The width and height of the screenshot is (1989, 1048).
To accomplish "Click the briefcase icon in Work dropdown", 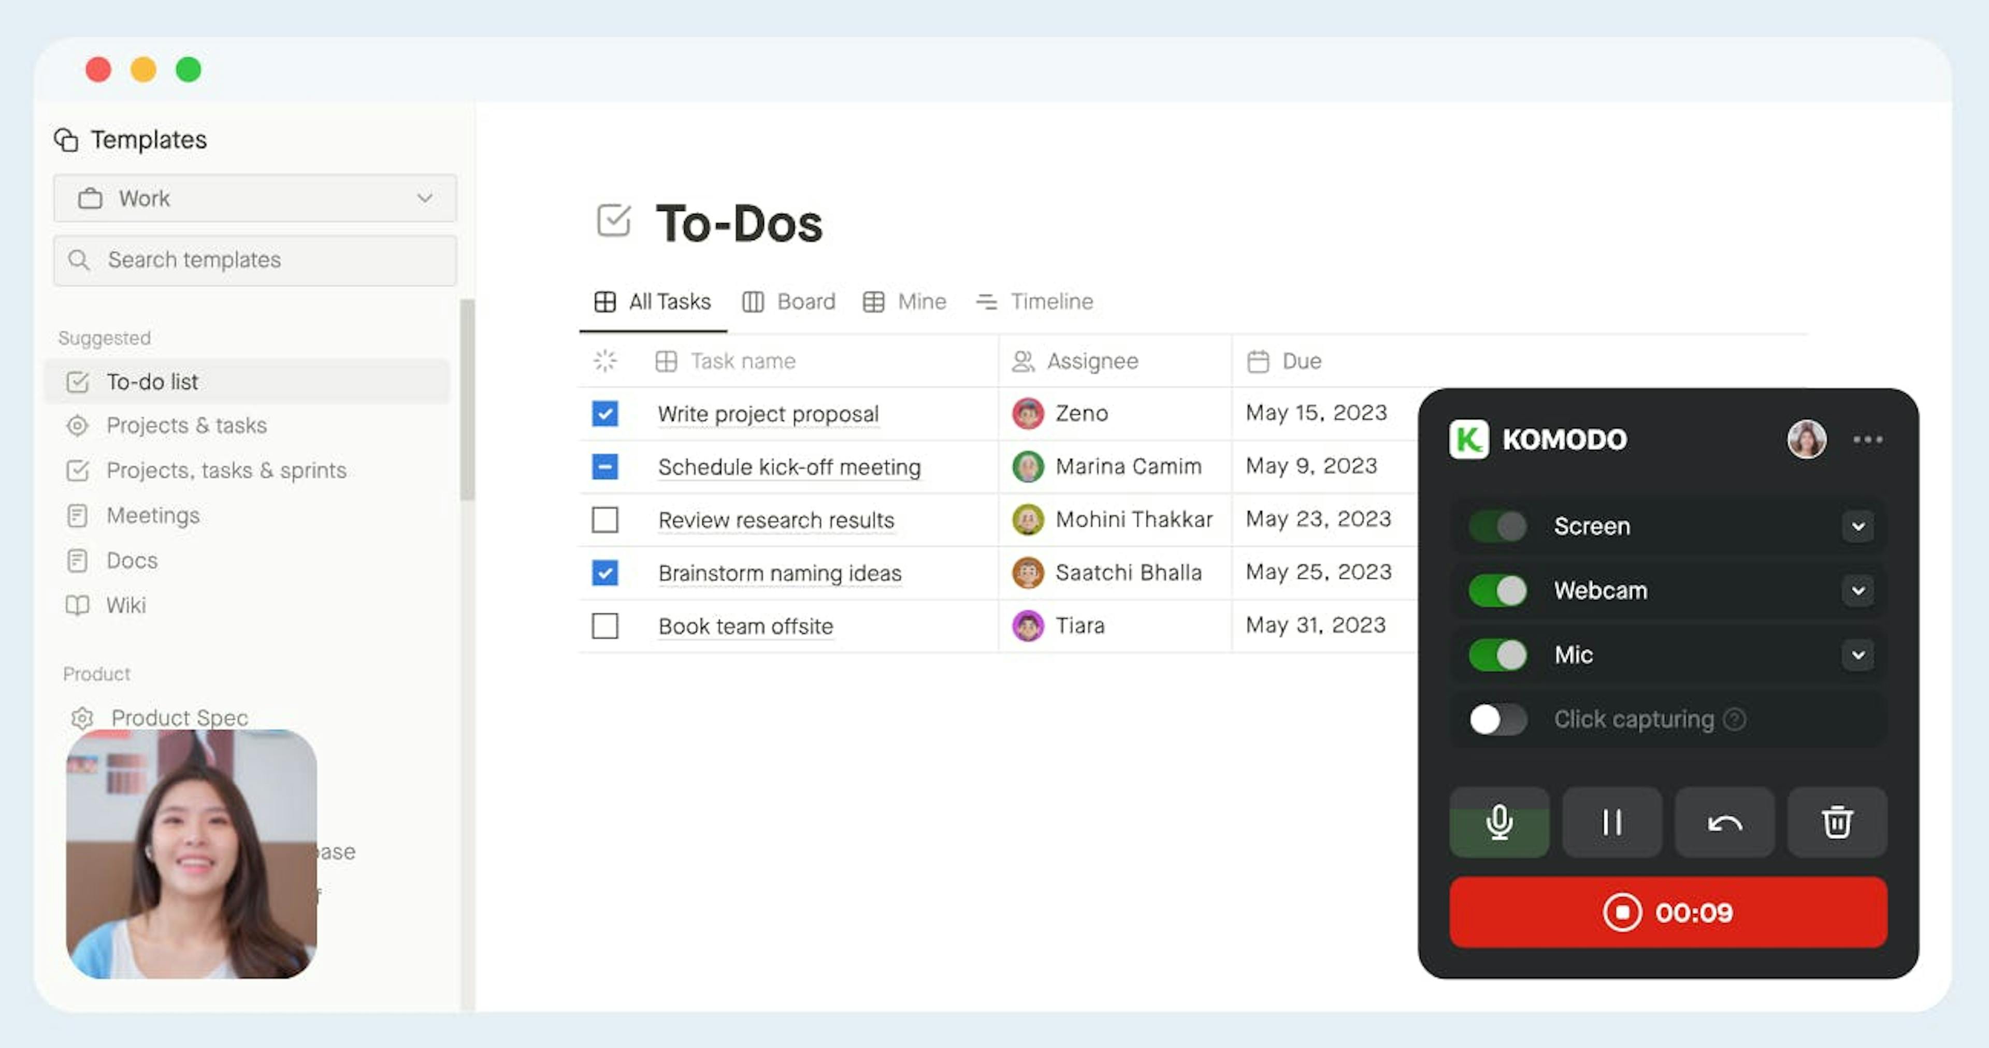I will pyautogui.click(x=90, y=198).
